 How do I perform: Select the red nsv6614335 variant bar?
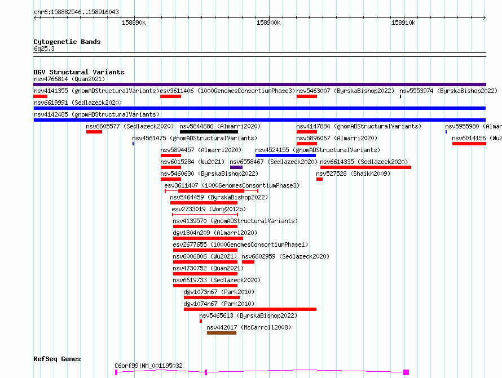point(366,167)
